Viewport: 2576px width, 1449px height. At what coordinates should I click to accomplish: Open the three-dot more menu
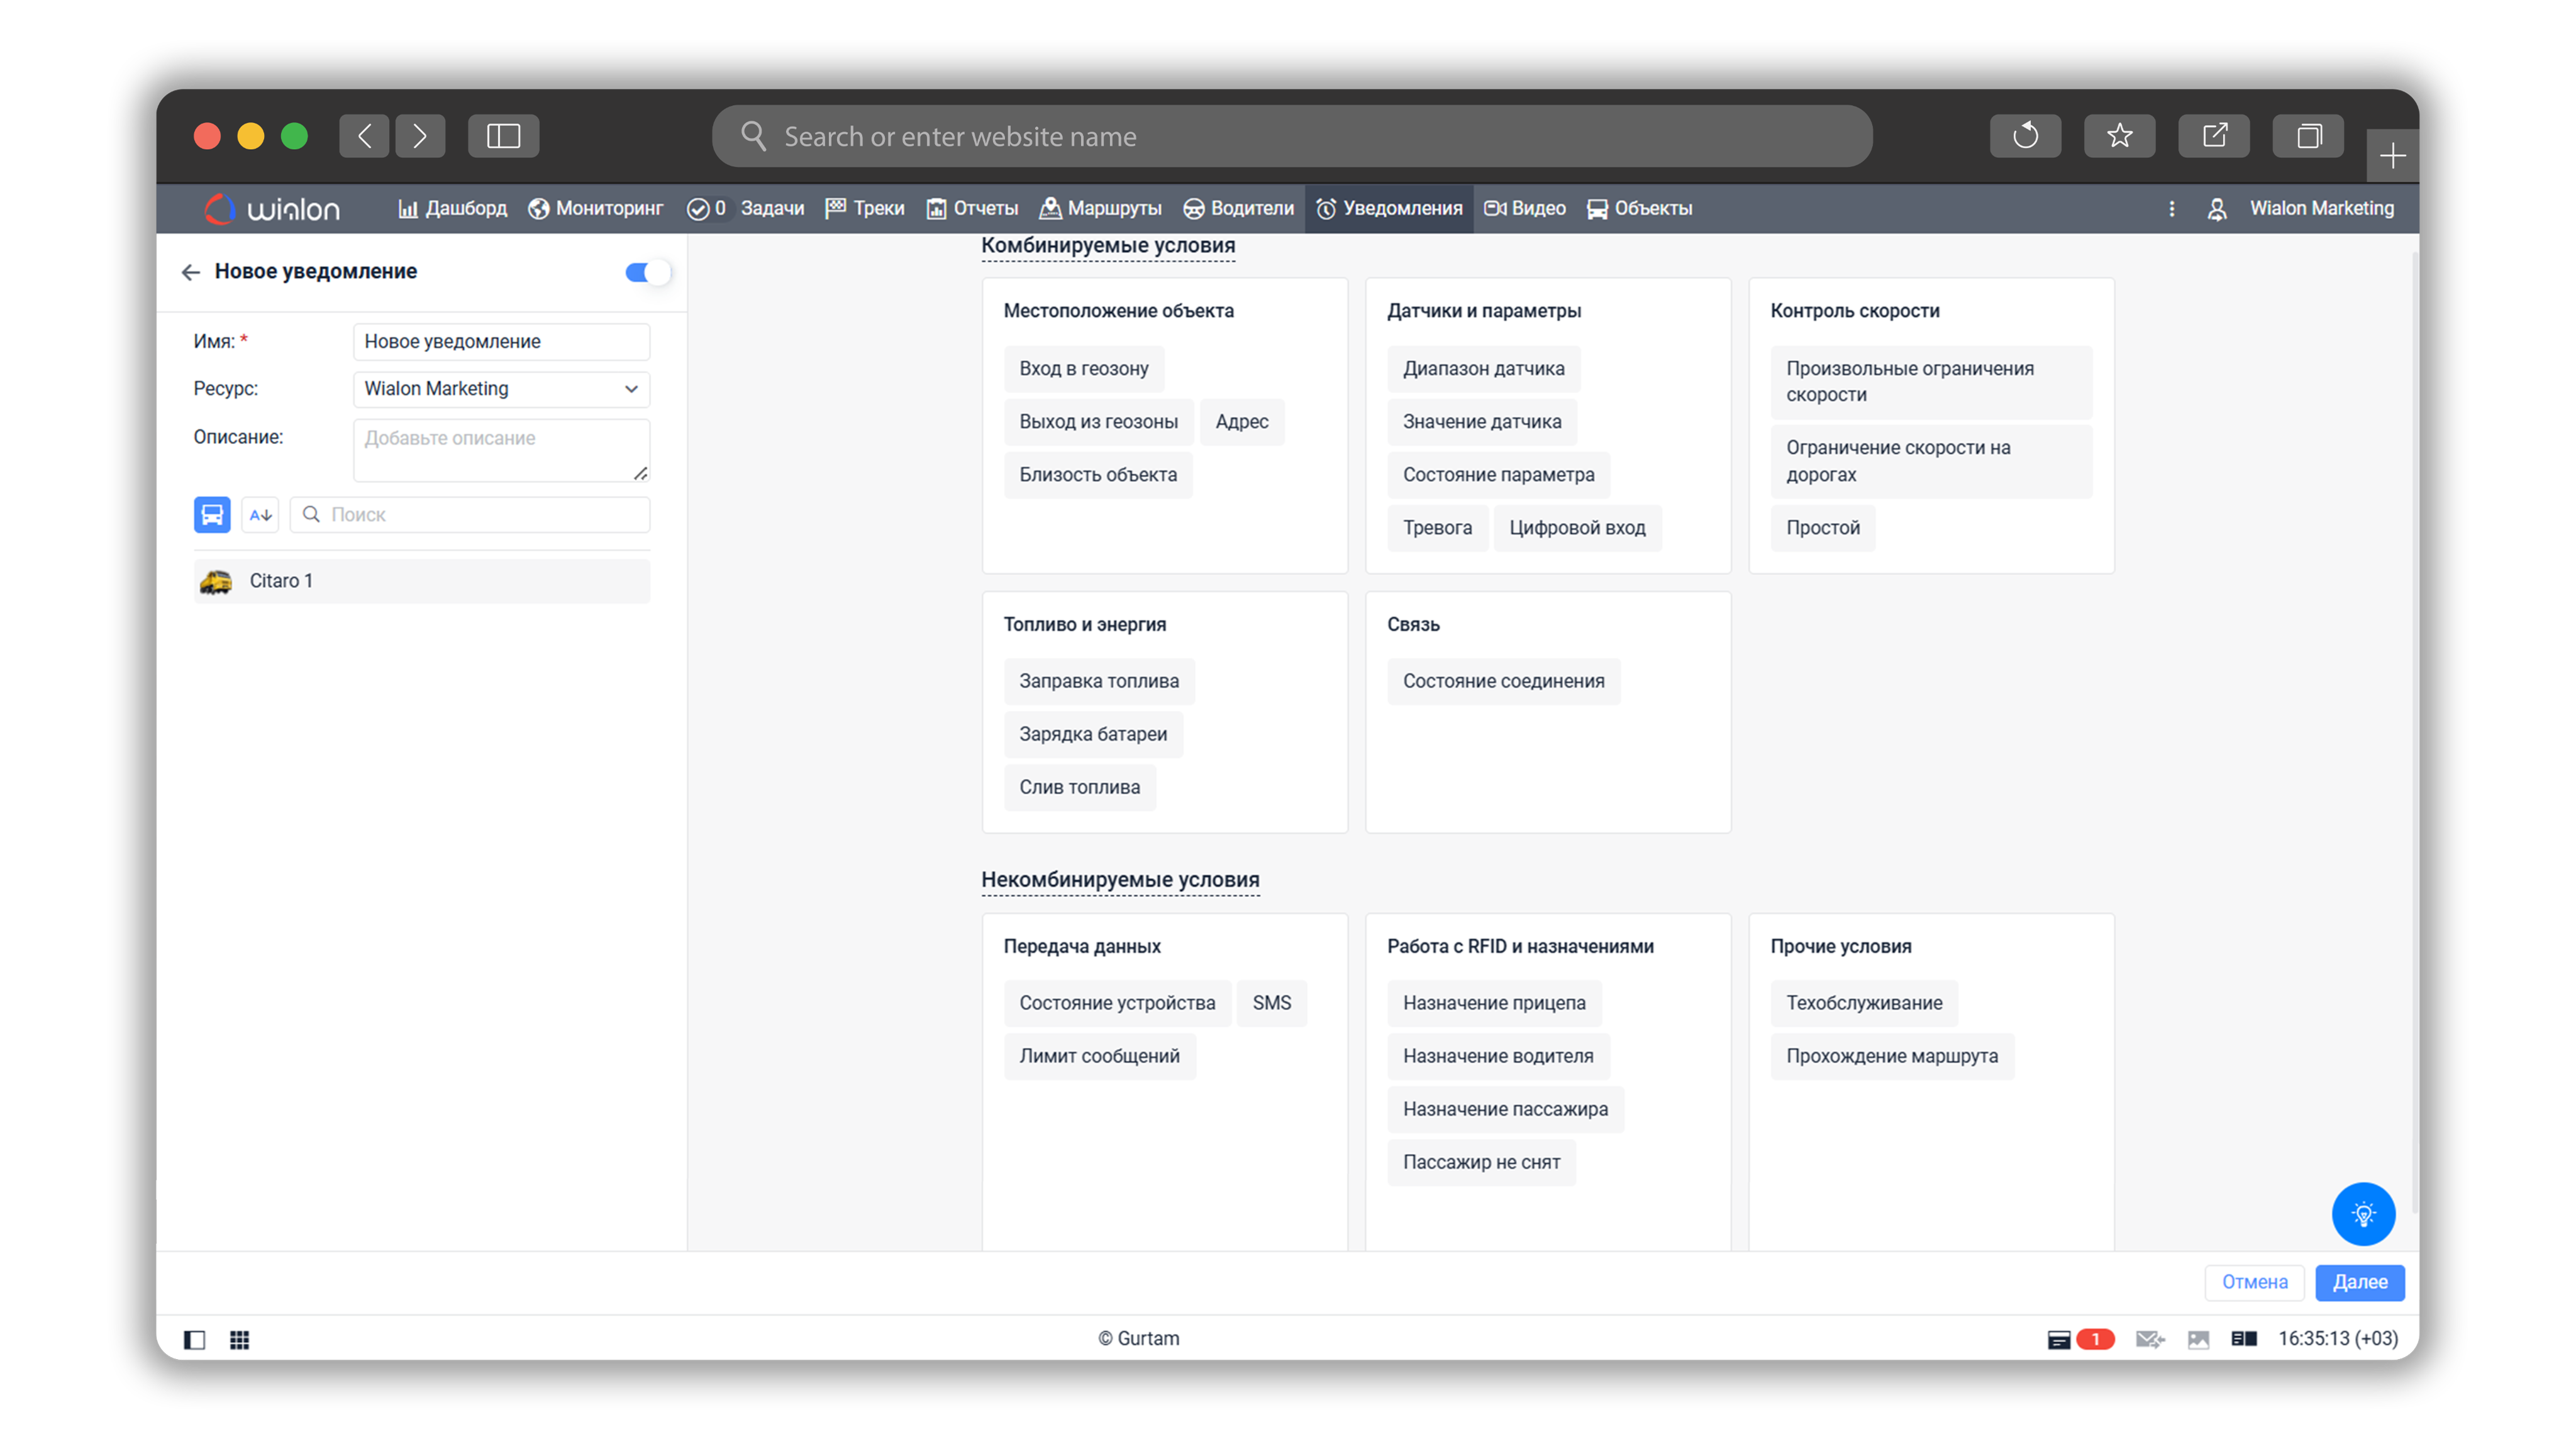pyautogui.click(x=2171, y=209)
